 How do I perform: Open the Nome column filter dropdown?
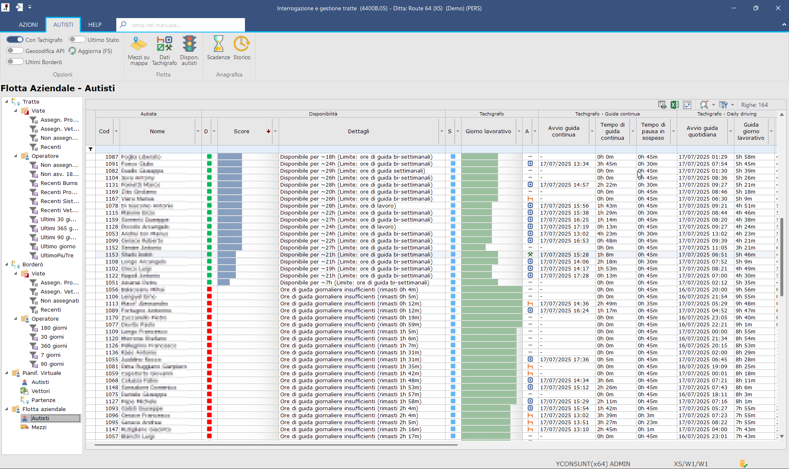coord(198,132)
